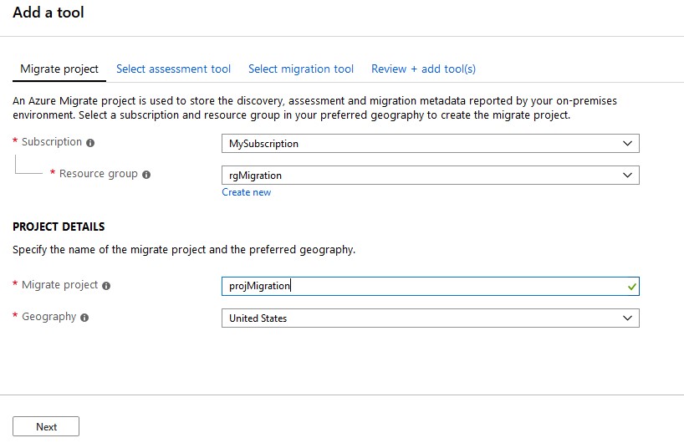Click the Next button

[x=46, y=426]
